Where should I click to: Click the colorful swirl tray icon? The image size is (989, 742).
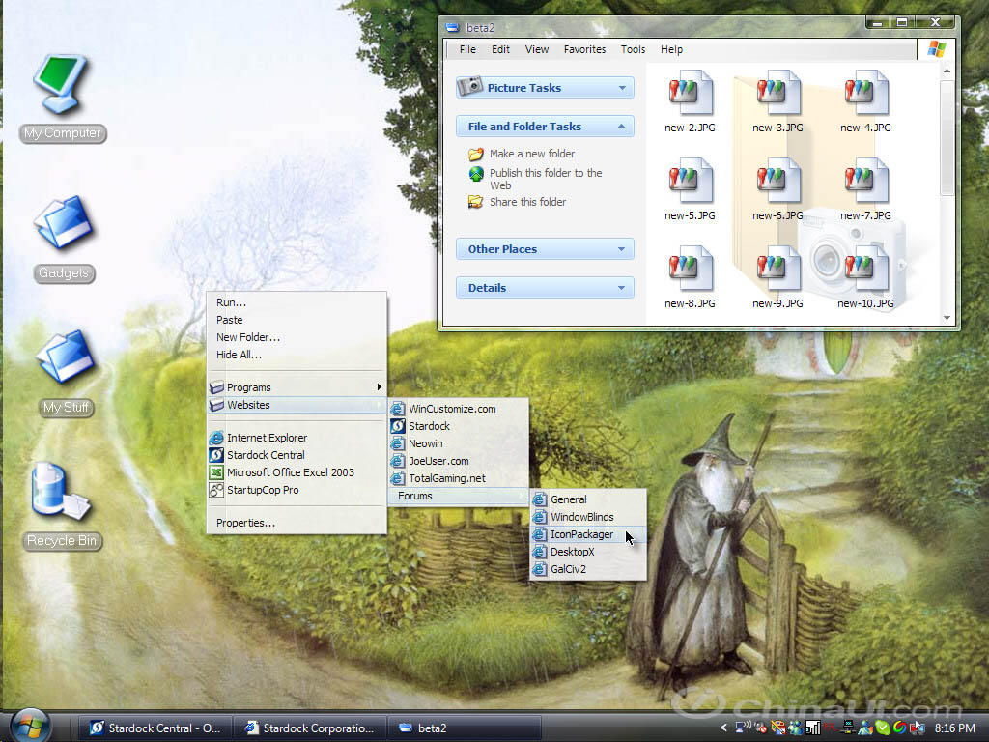[899, 728]
